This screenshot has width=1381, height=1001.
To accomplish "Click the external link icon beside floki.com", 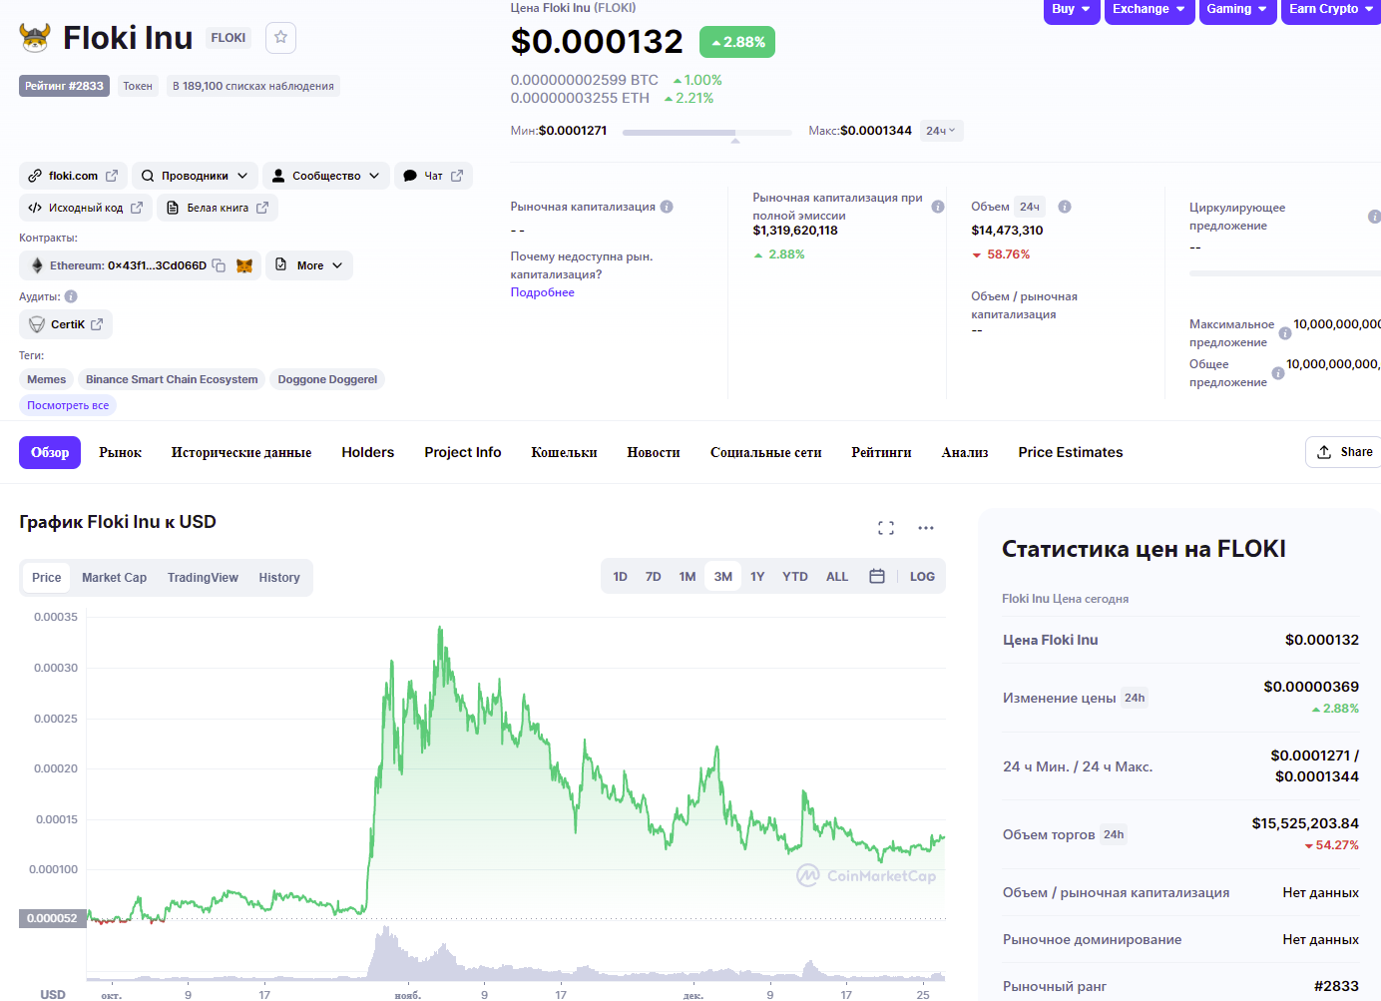I will 112,176.
